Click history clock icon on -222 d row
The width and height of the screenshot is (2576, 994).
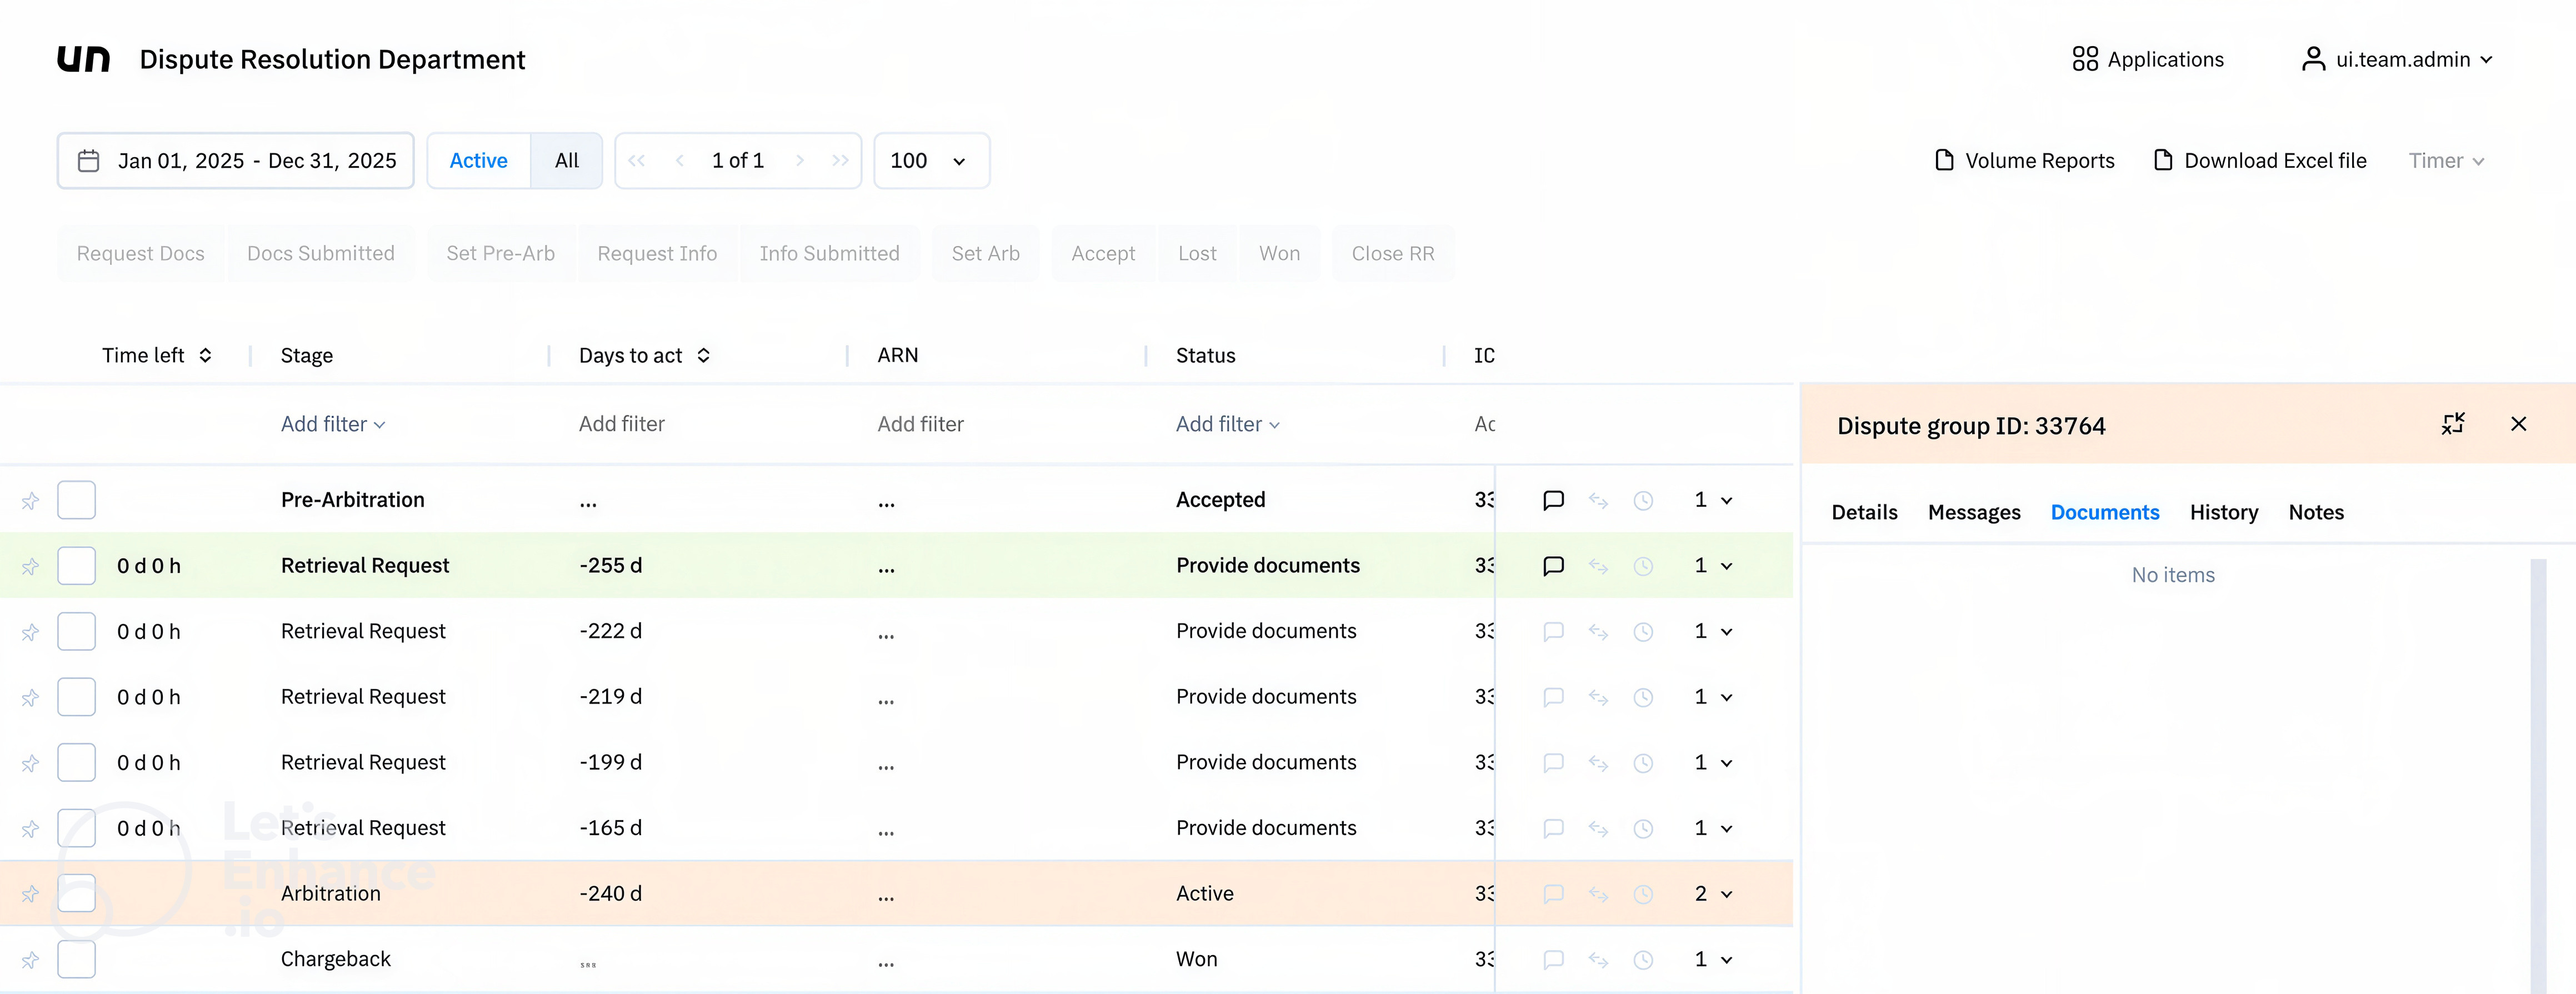click(x=1643, y=632)
